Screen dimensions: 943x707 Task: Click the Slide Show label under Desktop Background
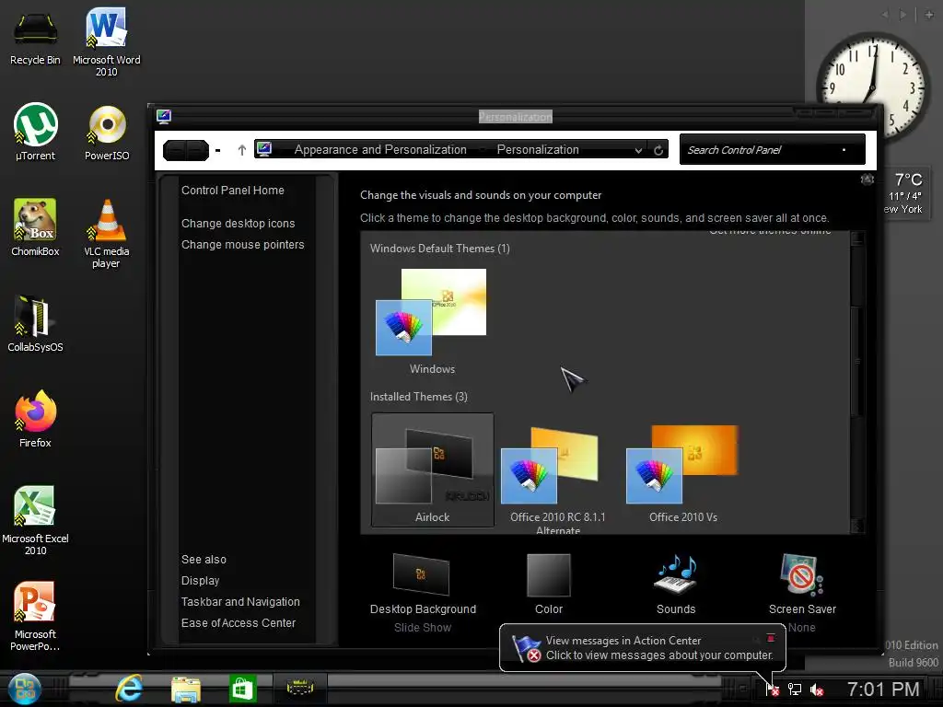[423, 628]
